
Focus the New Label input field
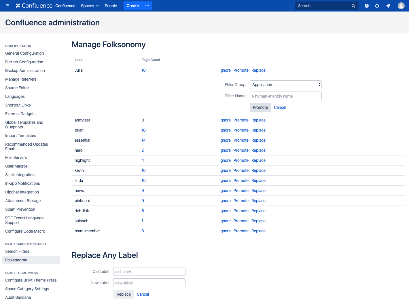[149, 283]
